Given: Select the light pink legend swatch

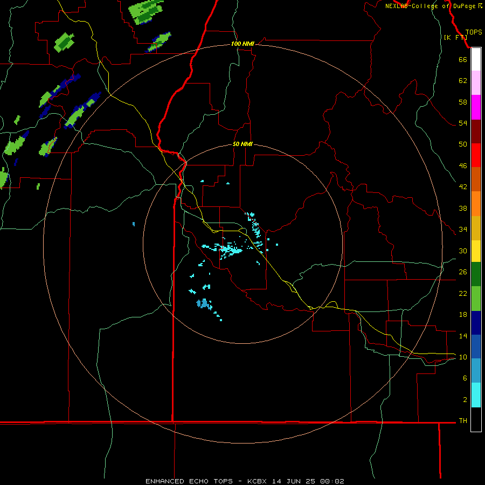Looking at the screenshot, I should click(x=476, y=83).
